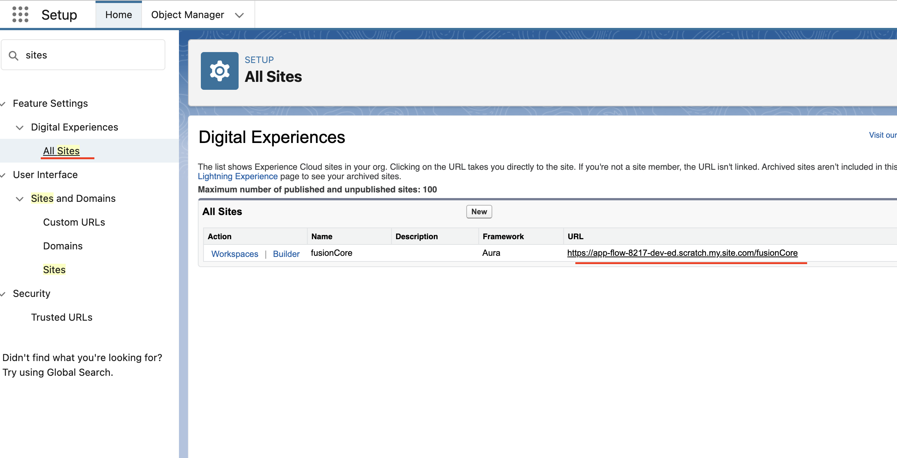Viewport: 897px width, 458px height.
Task: Select All Sites in sidebar
Action: pyautogui.click(x=62, y=151)
